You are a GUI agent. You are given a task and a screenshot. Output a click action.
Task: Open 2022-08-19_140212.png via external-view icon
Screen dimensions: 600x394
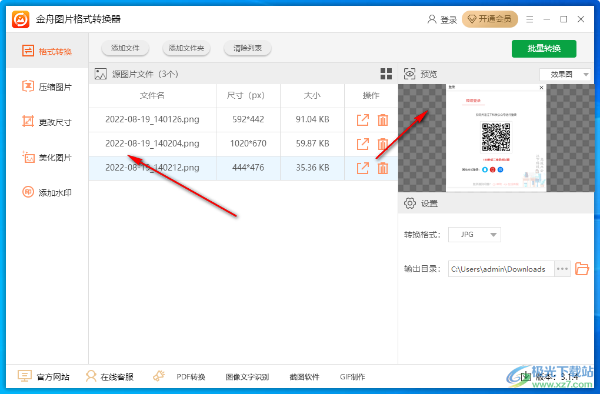362,168
